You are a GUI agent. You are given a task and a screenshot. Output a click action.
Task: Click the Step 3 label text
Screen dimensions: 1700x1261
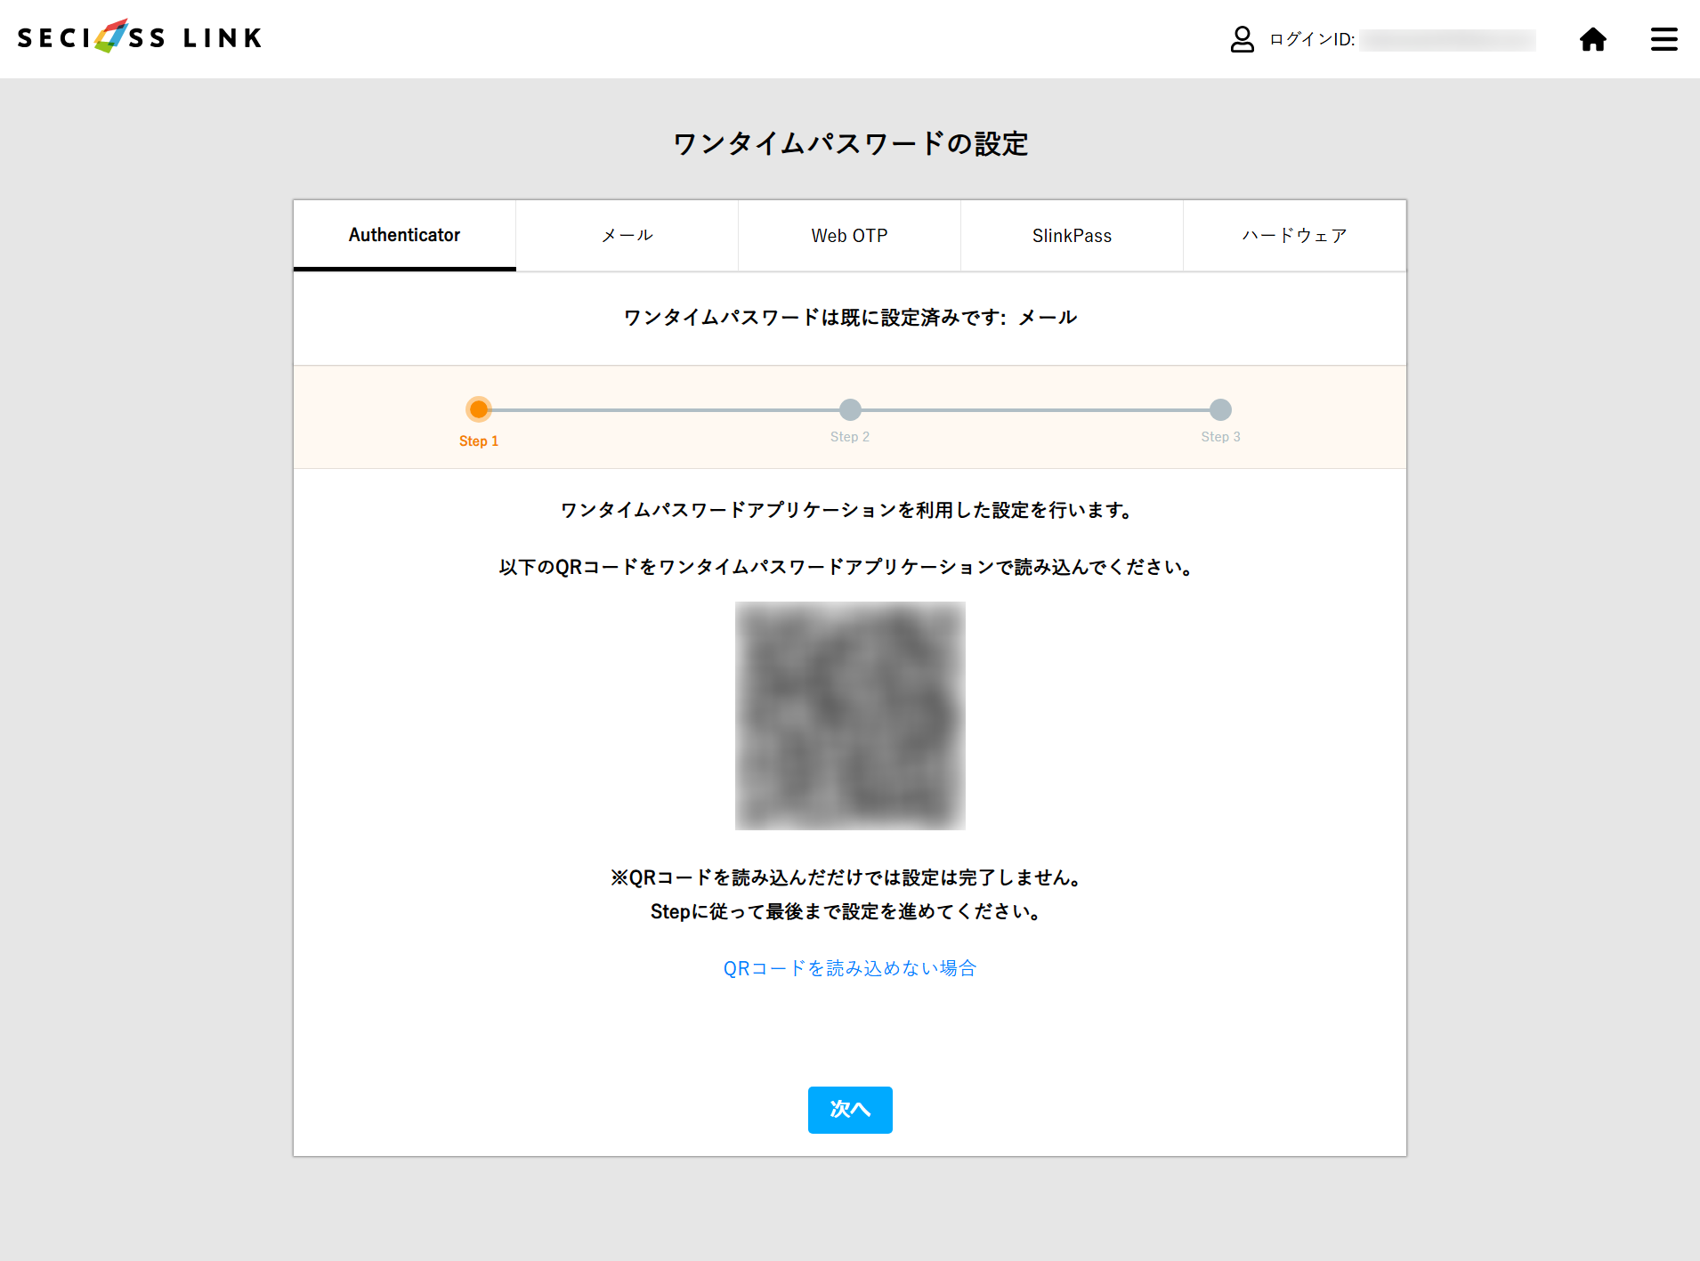coord(1220,437)
